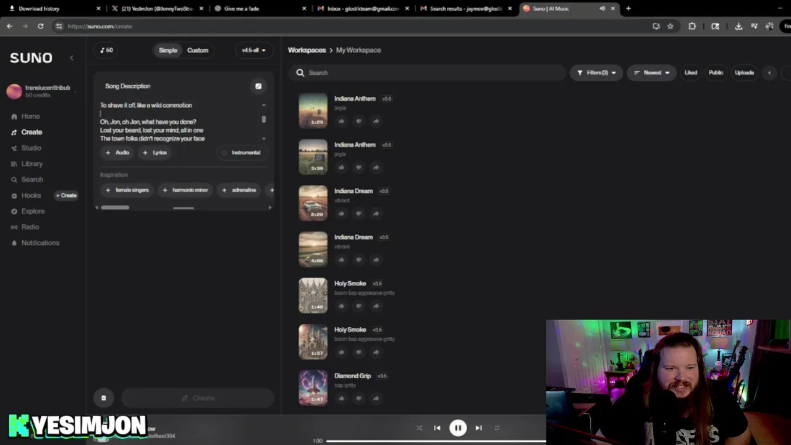Collapse the Suno sidebar arrow

click(x=72, y=57)
